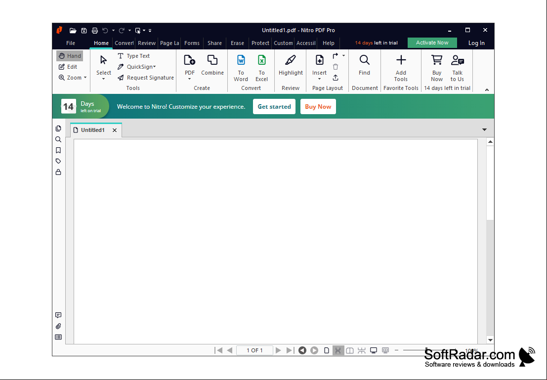
Task: Switch to the Protect tab
Action: tap(260, 43)
